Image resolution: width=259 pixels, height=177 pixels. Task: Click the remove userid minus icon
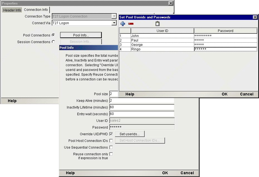point(131,24)
